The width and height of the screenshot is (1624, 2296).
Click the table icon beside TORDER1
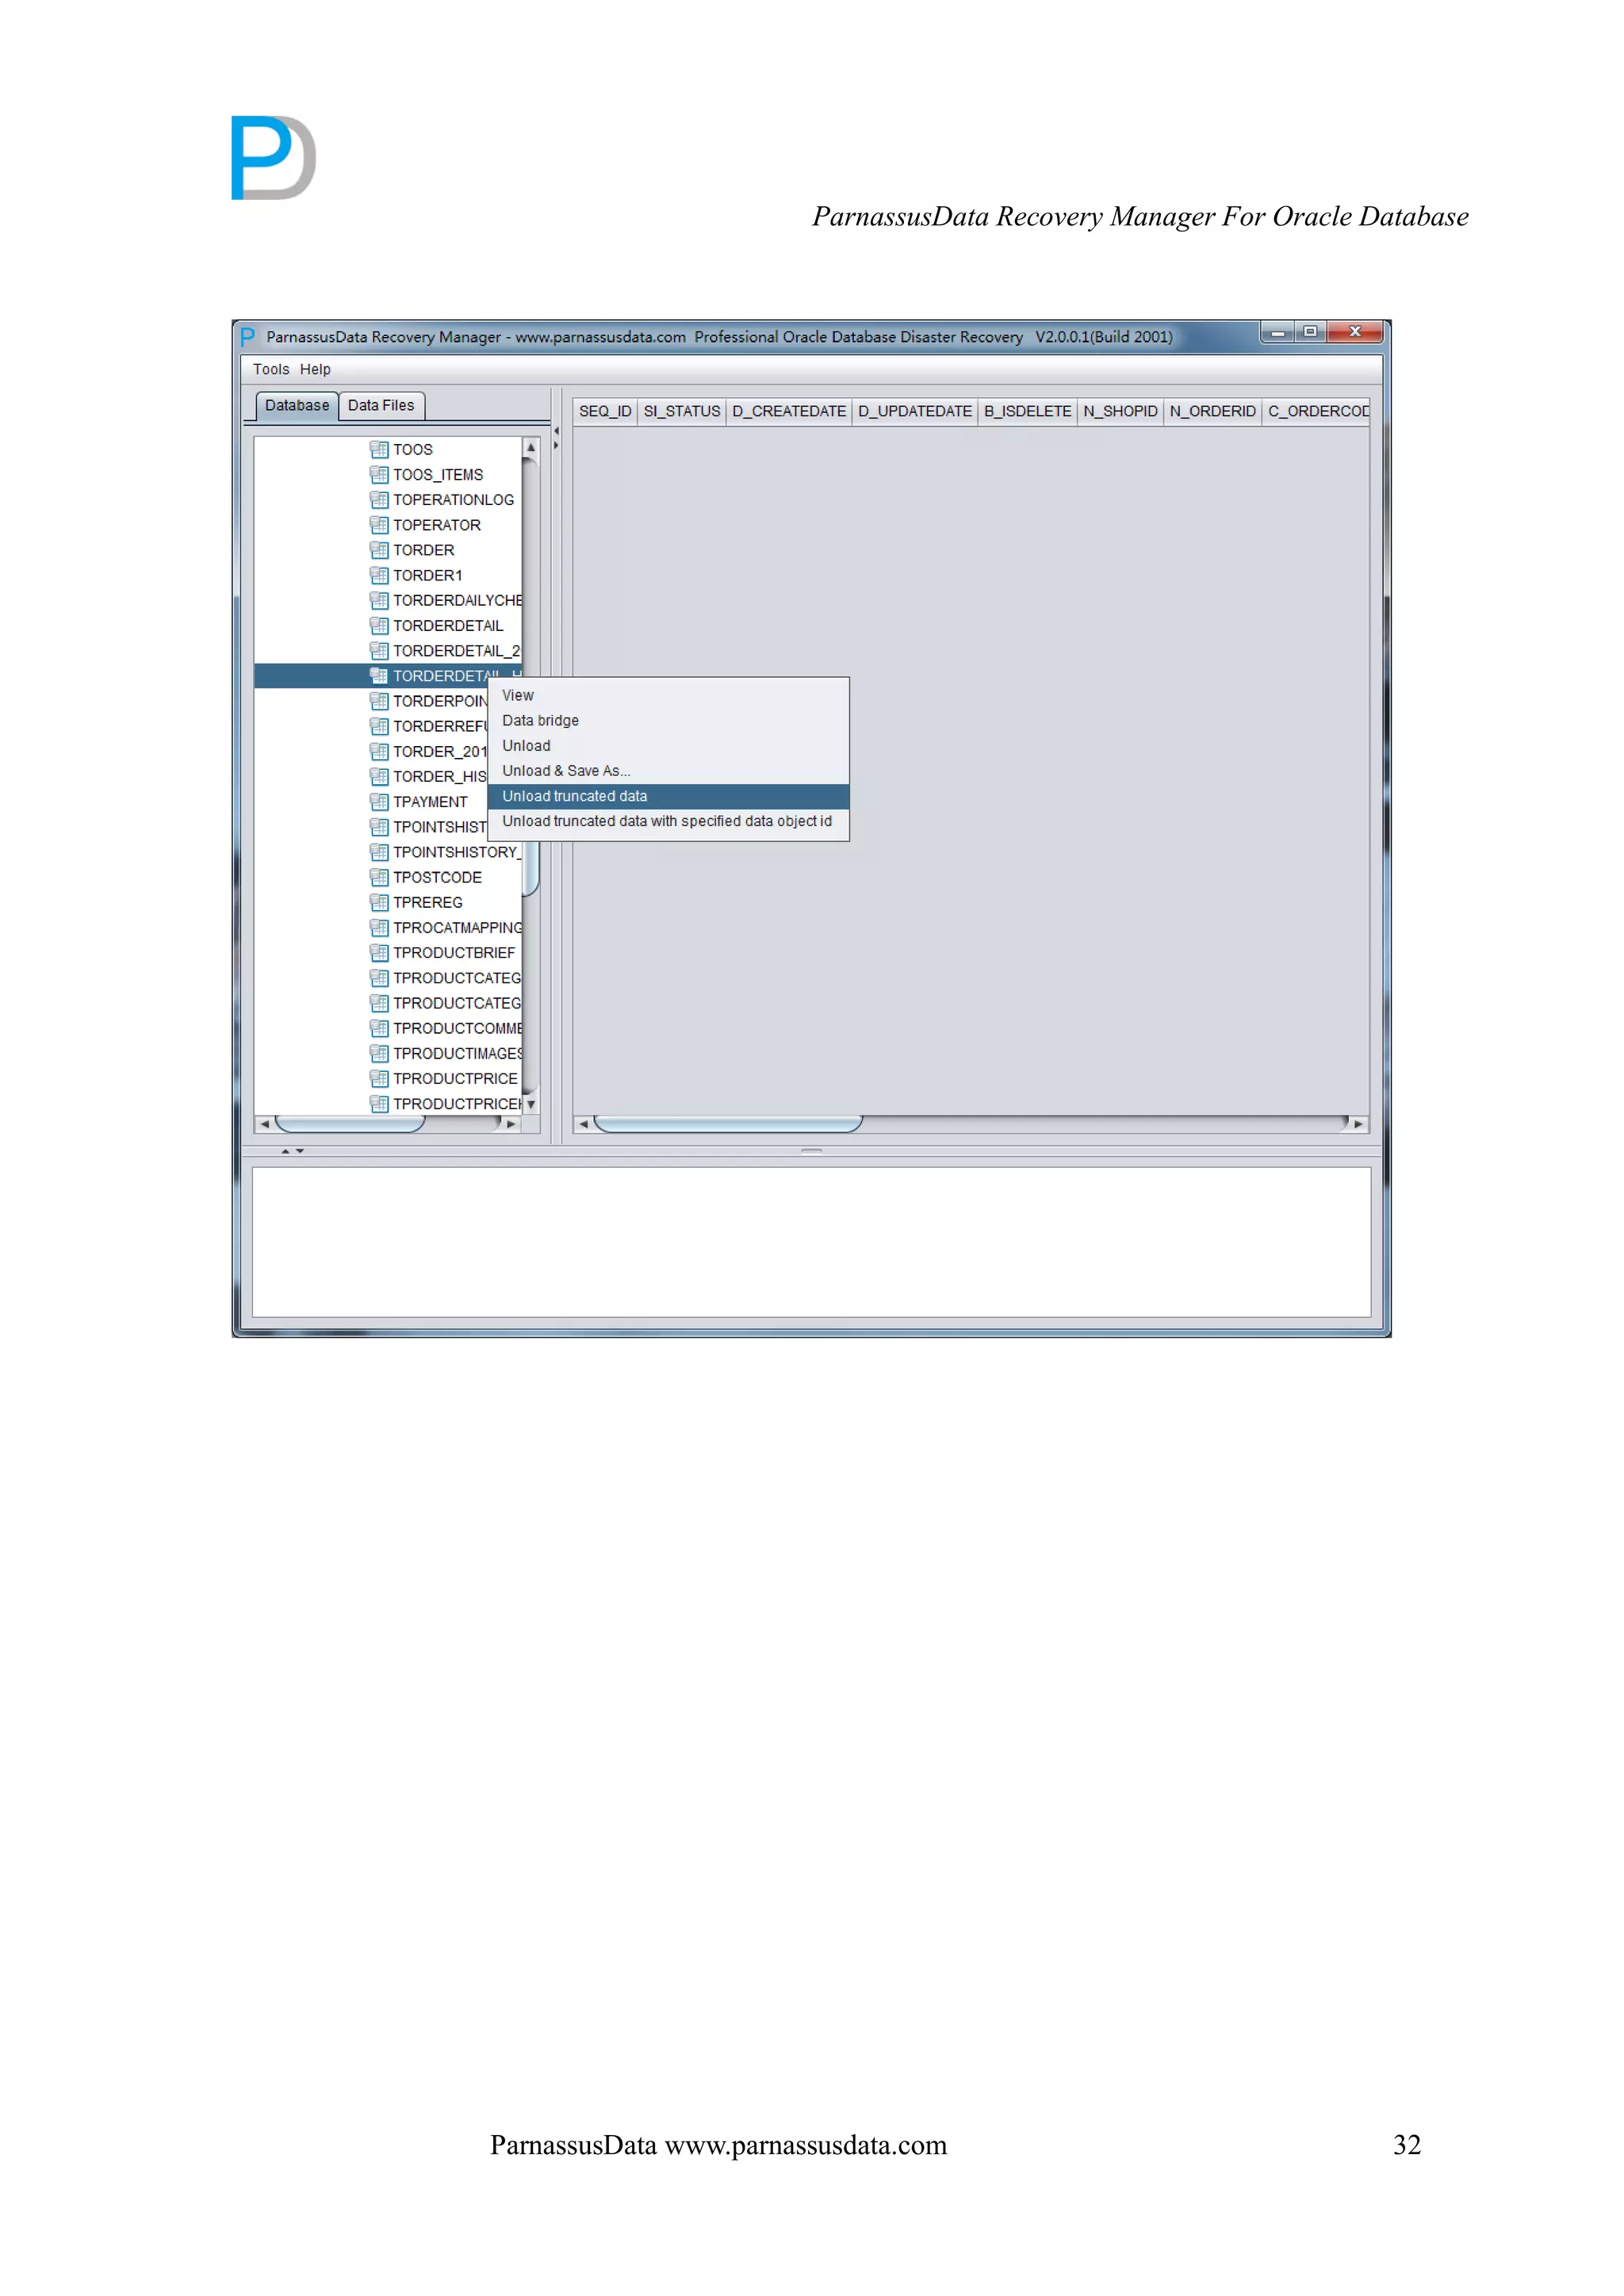379,575
